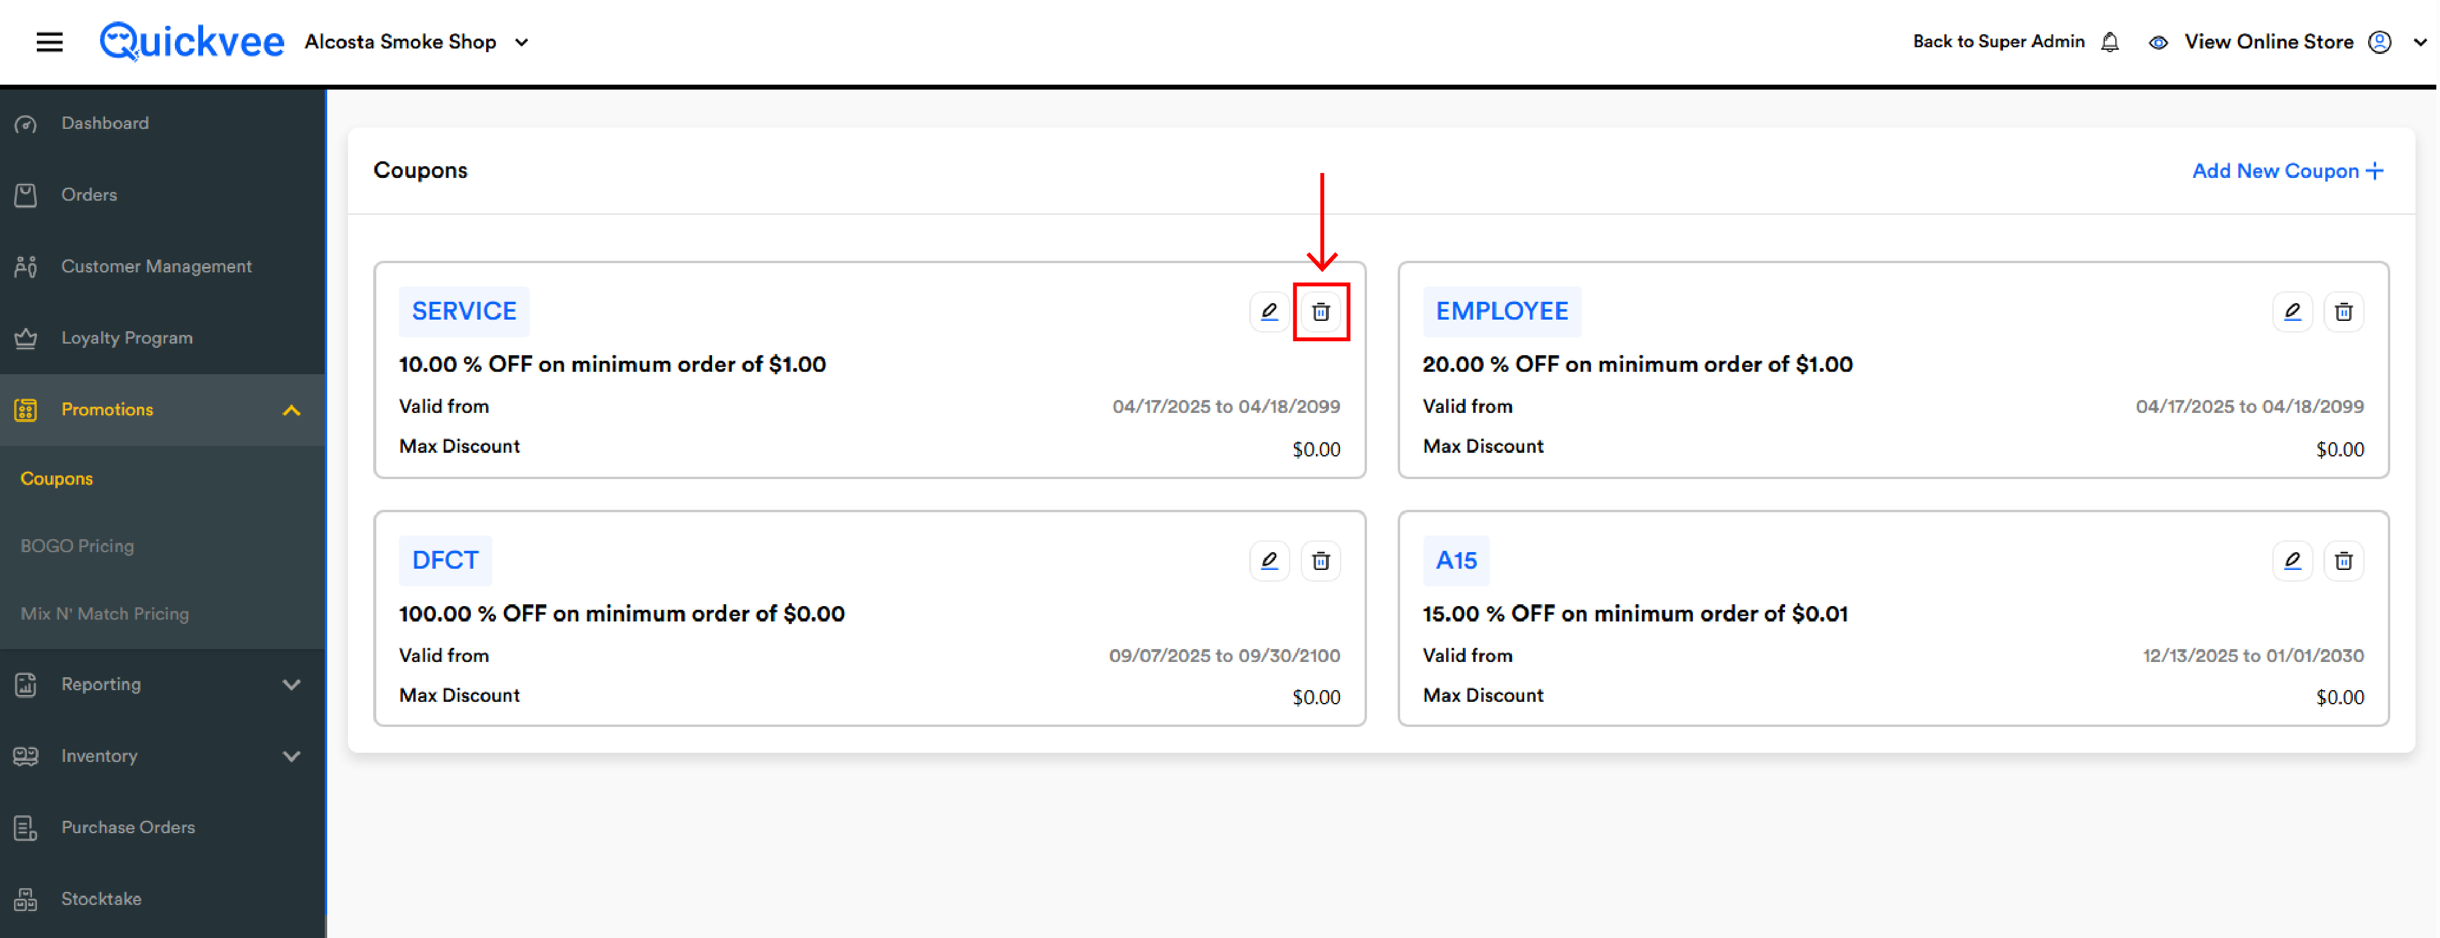Click the SERVICE coupon code label
2440x938 pixels.
pyautogui.click(x=464, y=312)
